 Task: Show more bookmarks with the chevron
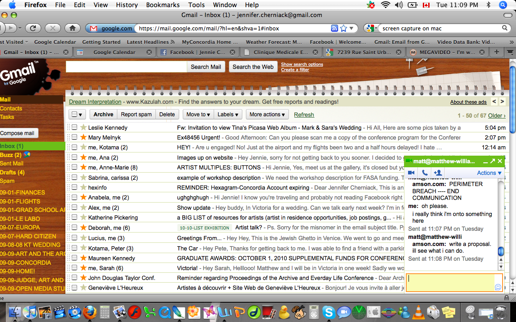pyautogui.click(x=512, y=42)
